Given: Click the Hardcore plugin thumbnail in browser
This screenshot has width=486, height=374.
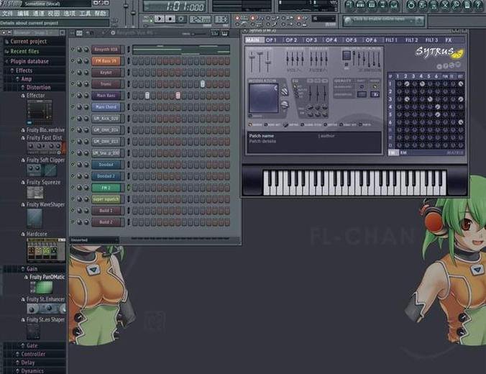Looking at the screenshot, I should (46, 250).
